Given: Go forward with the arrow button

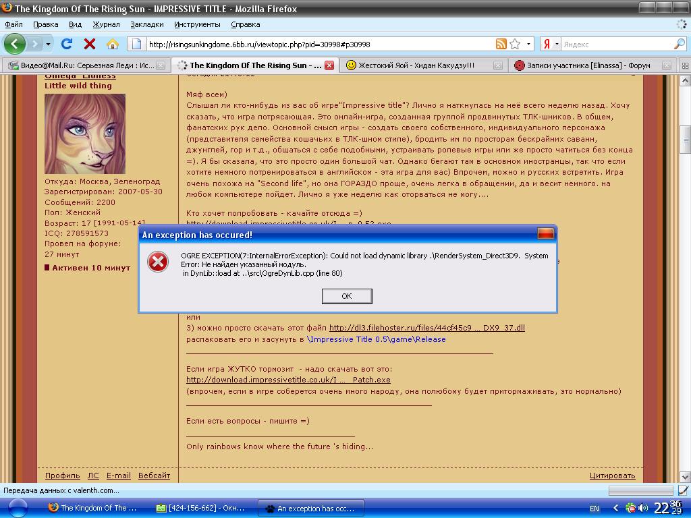Looking at the screenshot, I should tap(35, 44).
